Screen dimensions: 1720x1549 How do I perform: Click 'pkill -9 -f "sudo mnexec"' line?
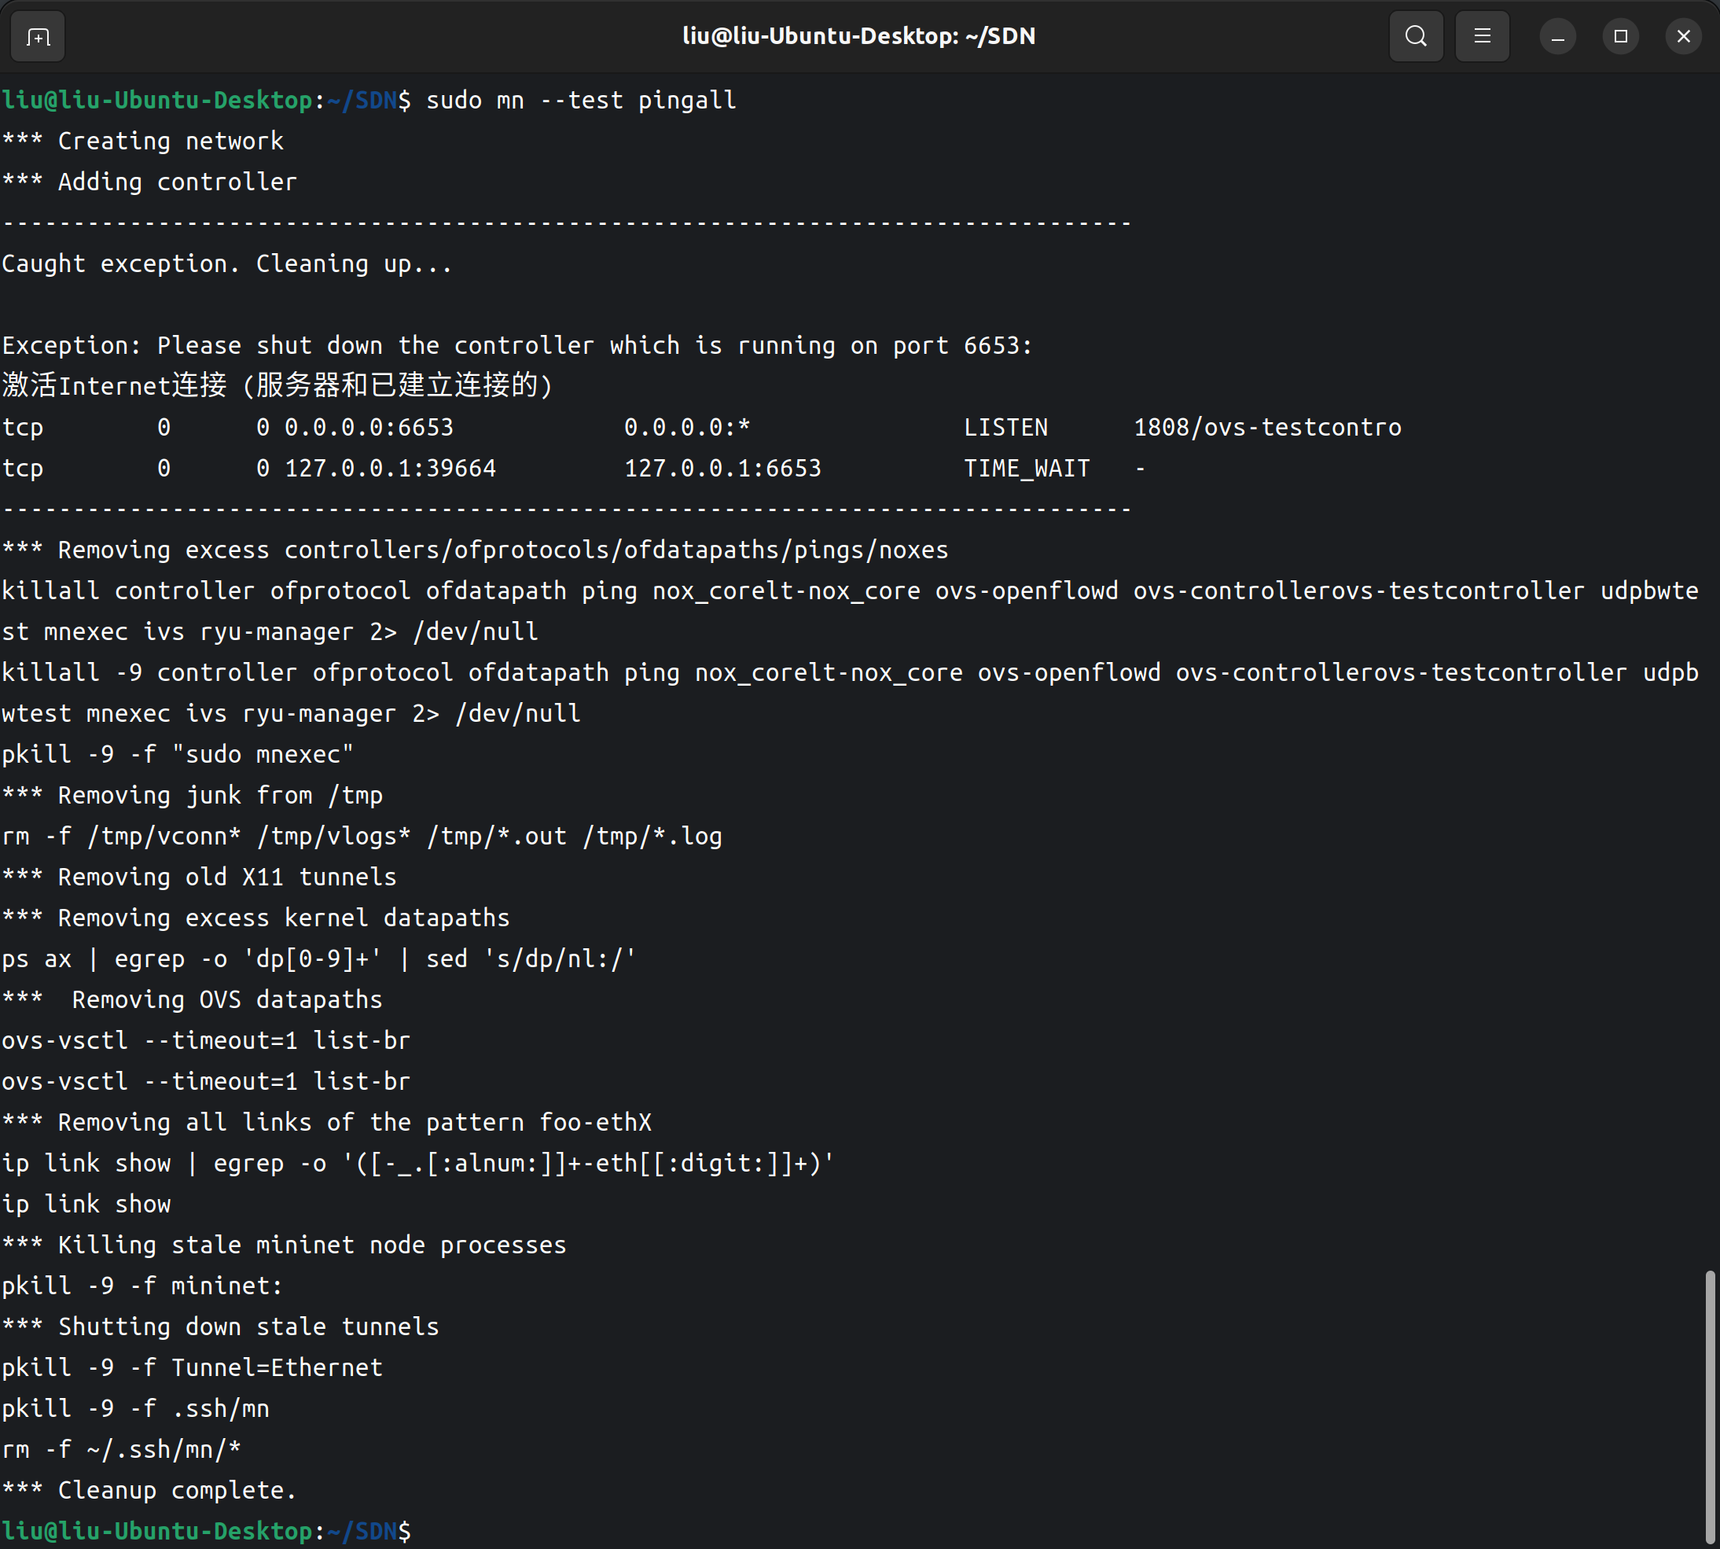point(178,754)
